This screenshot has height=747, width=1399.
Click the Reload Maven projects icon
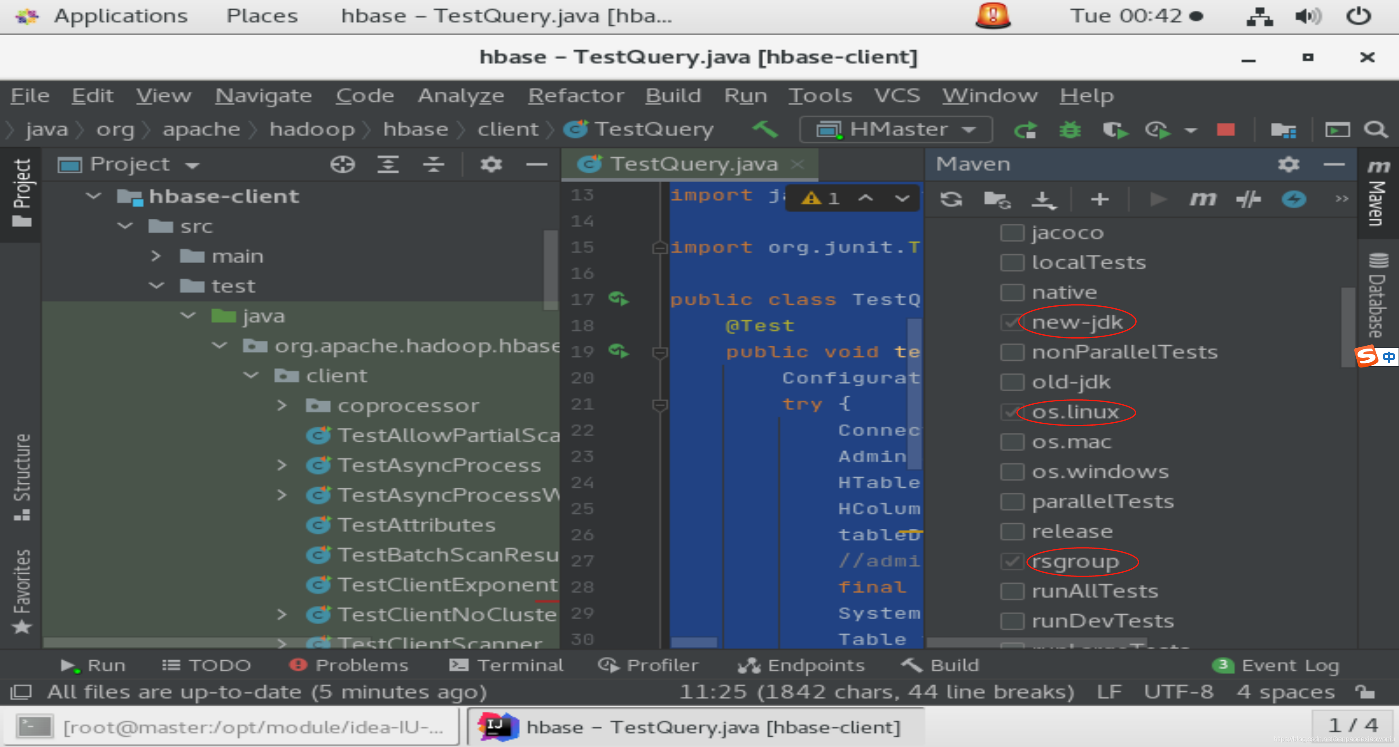(951, 199)
